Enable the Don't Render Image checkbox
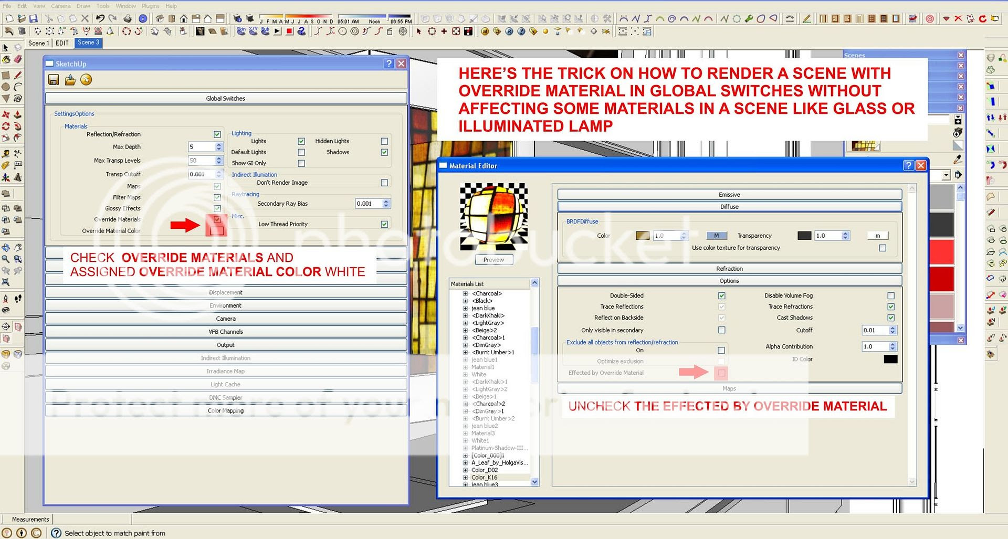 (x=384, y=183)
